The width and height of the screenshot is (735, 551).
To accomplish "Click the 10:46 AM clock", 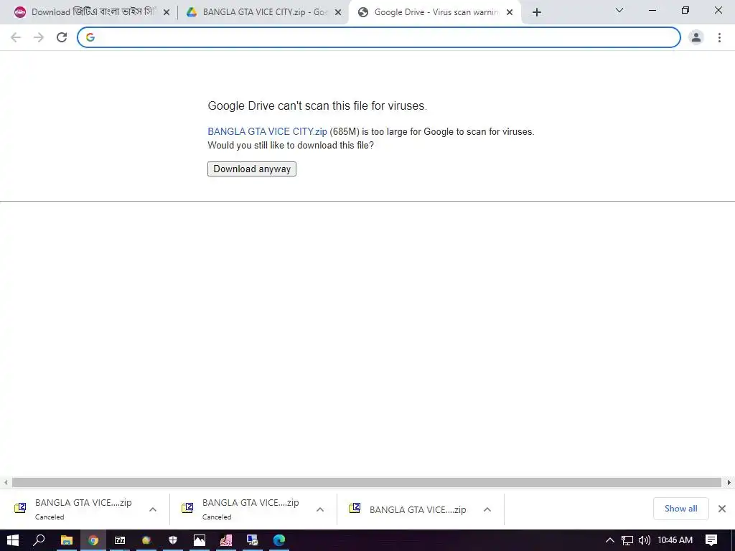I will coord(675,540).
